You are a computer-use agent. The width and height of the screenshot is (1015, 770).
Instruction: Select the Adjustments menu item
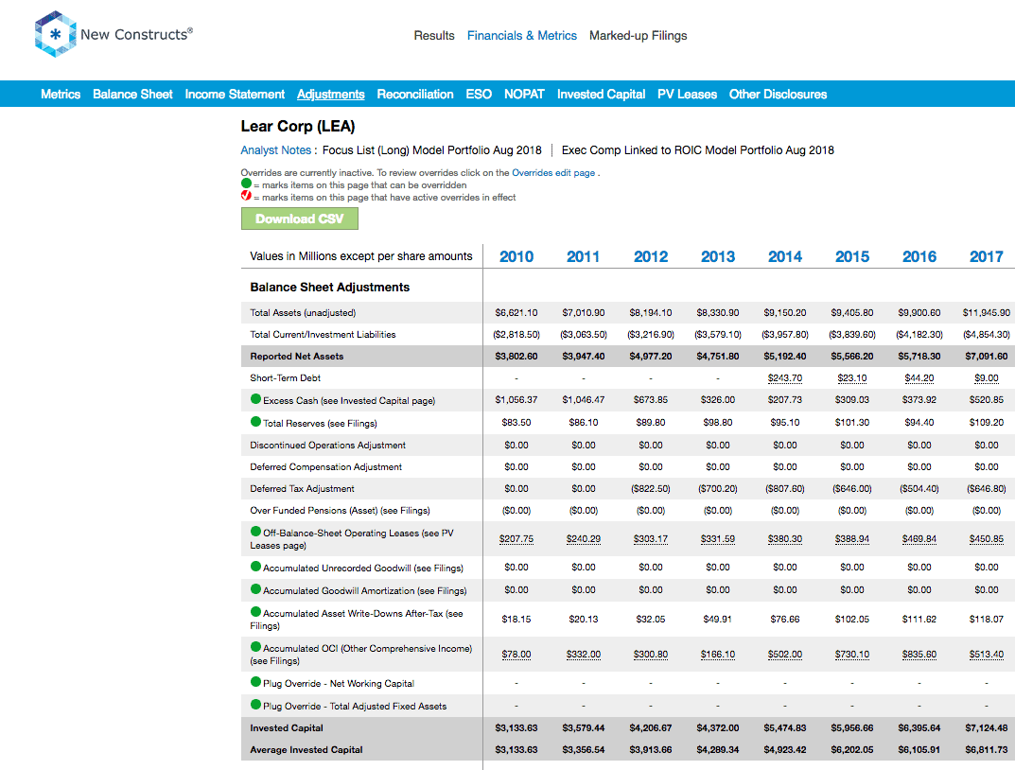[x=331, y=95]
